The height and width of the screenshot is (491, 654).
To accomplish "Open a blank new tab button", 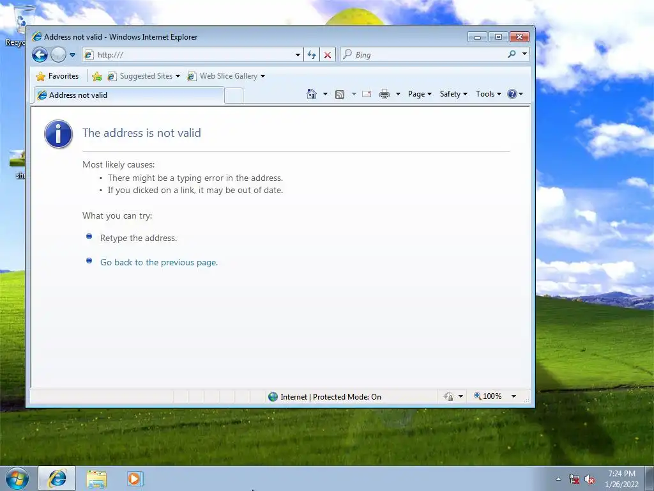I will coord(234,96).
